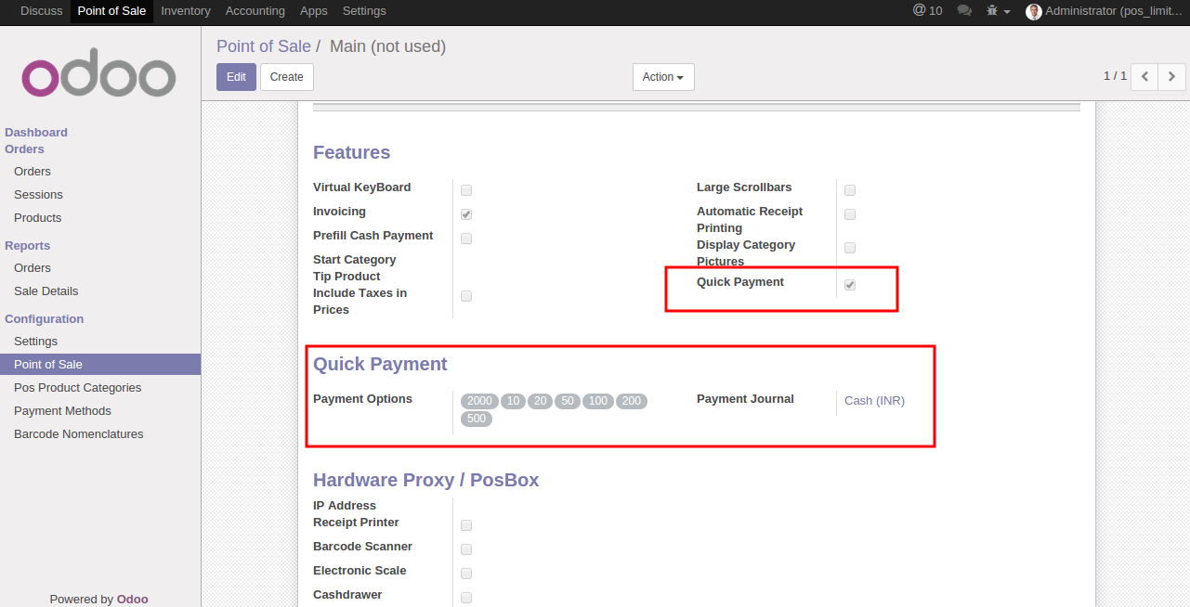Open Payment Methods in sidebar
Viewport: 1190px width, 607px height.
62,411
